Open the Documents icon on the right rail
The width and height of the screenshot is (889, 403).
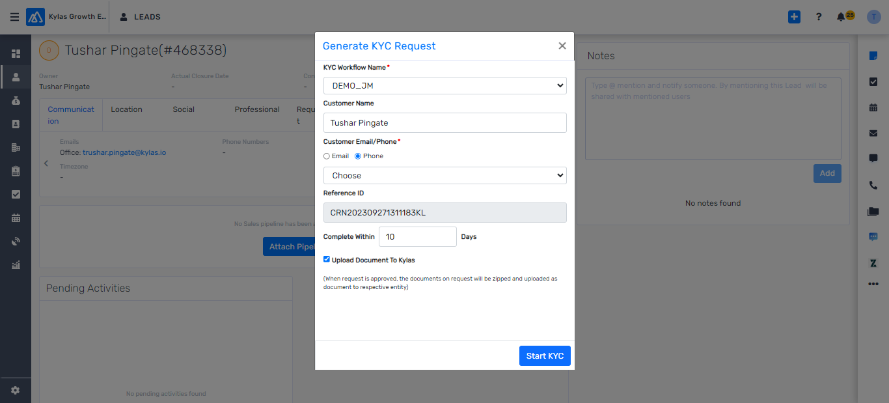coord(873,211)
